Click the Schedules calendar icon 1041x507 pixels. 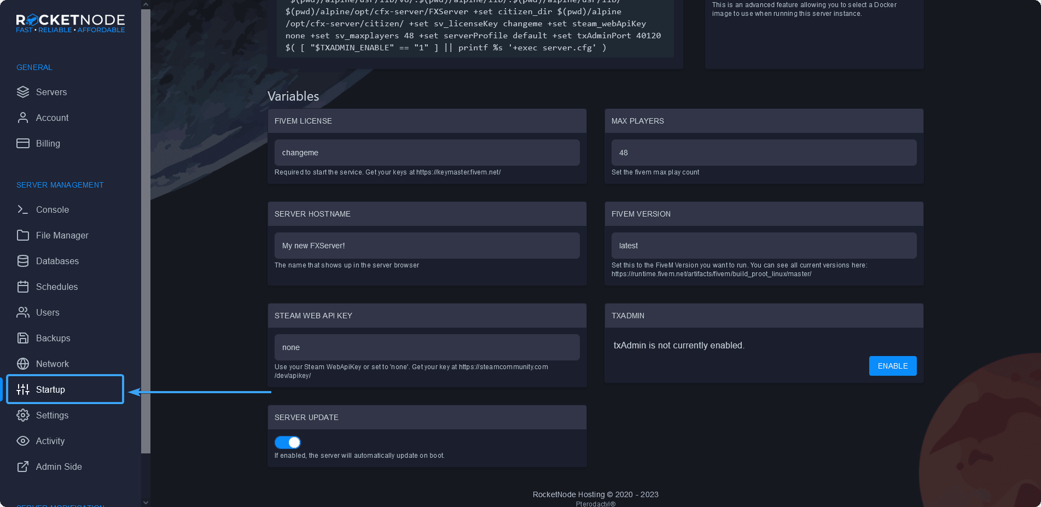tap(23, 287)
